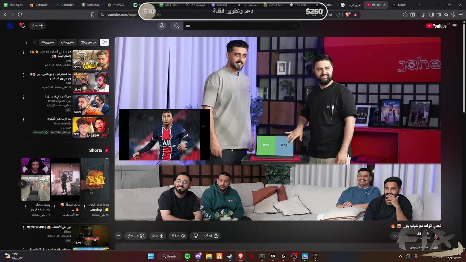Open Brave wallet icon in toolbar

[x=439, y=15]
